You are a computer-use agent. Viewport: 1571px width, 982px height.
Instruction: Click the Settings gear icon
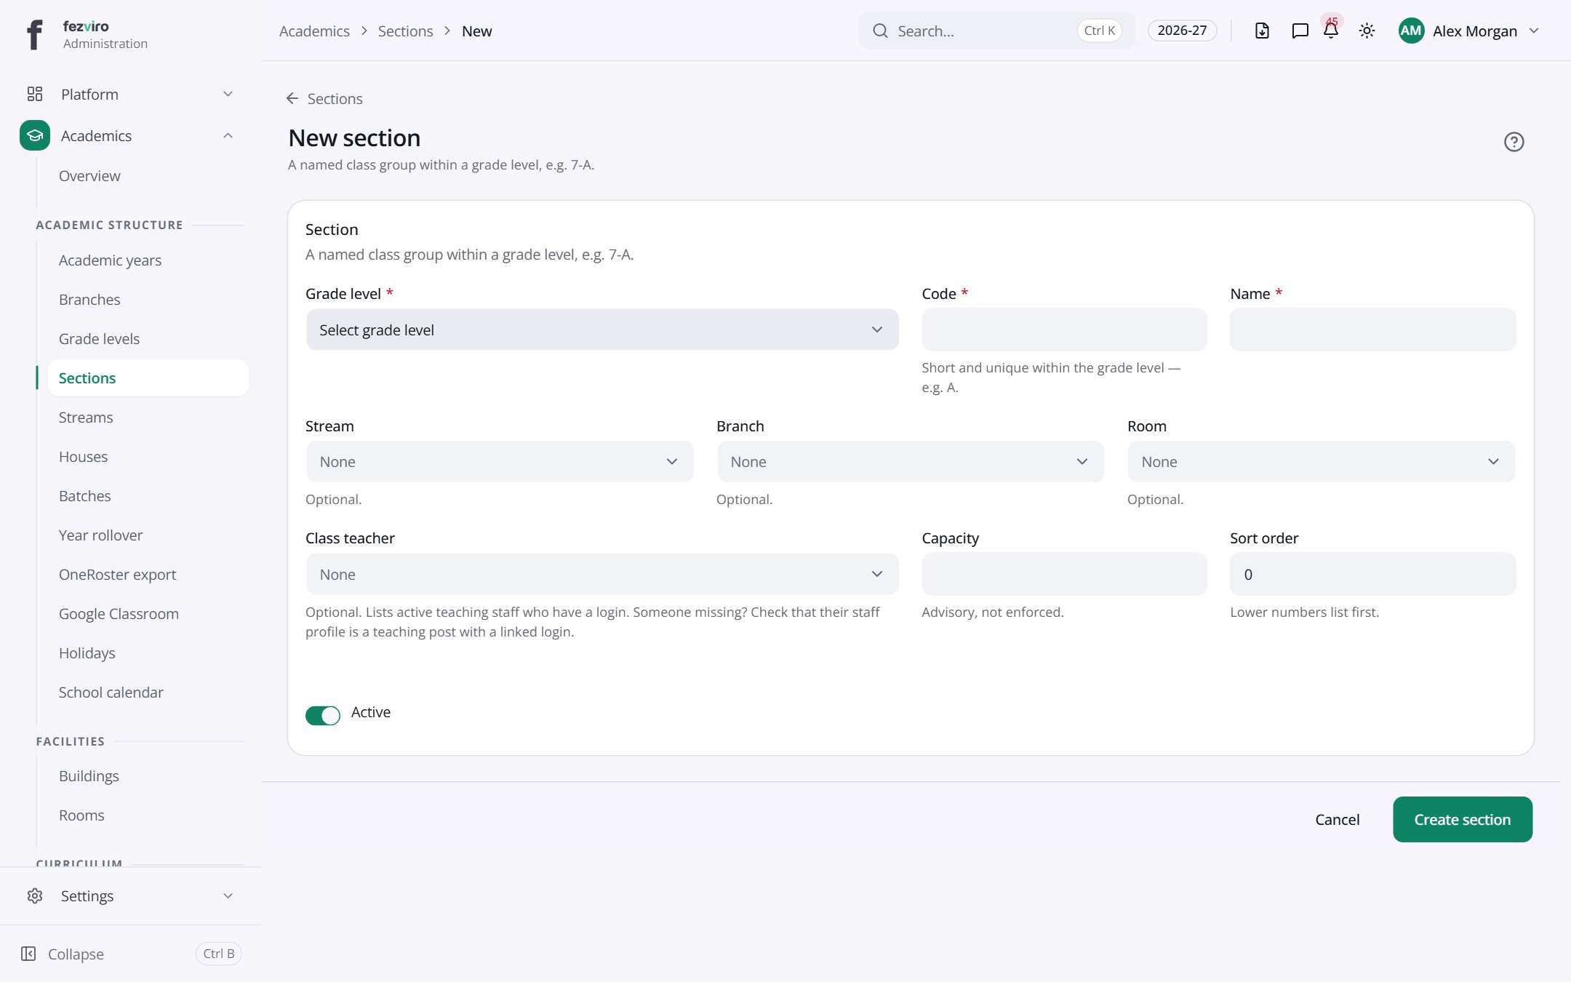click(x=35, y=895)
